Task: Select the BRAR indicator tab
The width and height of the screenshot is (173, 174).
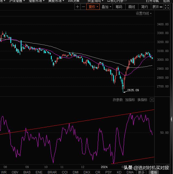Action: pos(52,172)
